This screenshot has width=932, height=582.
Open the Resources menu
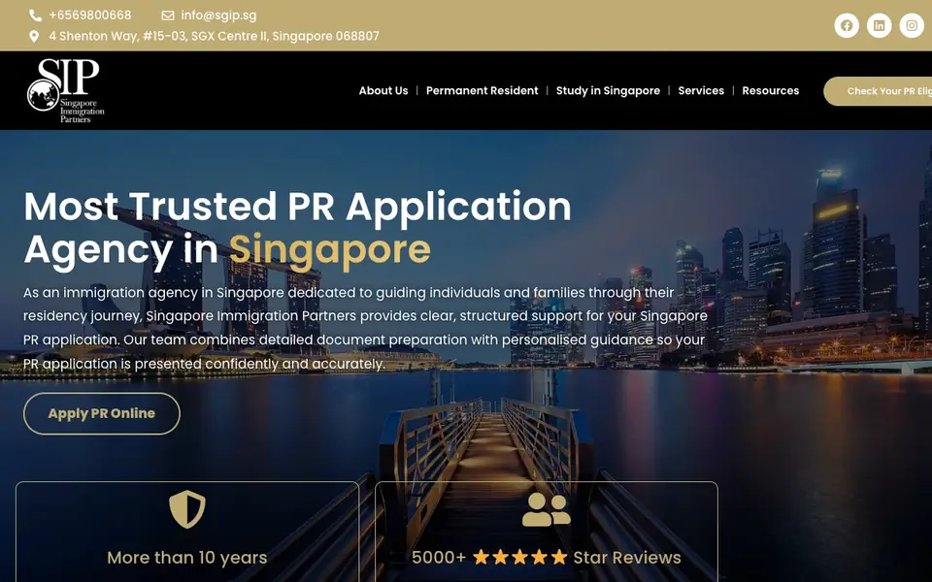(770, 91)
